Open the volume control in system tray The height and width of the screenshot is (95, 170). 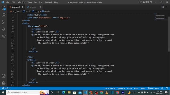tap(154, 93)
